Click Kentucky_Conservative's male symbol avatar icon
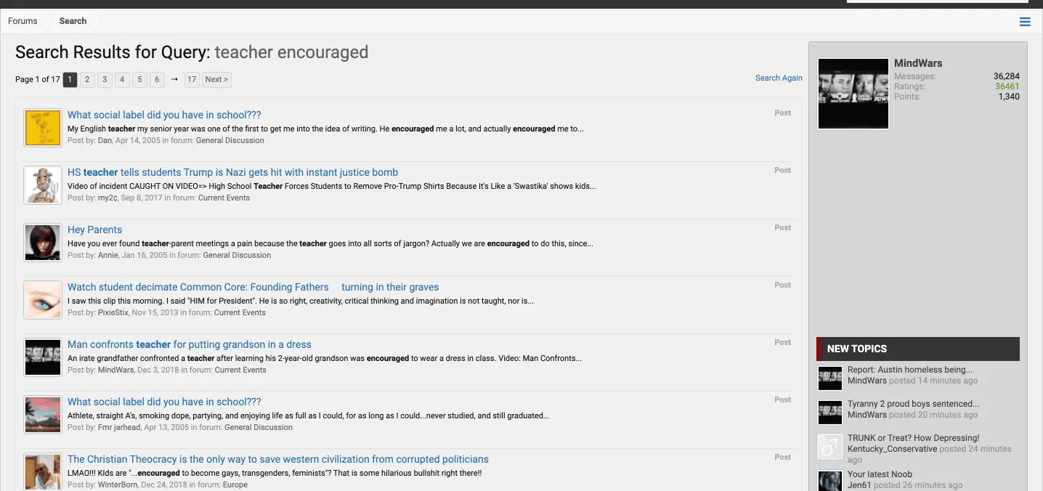 coord(829,447)
